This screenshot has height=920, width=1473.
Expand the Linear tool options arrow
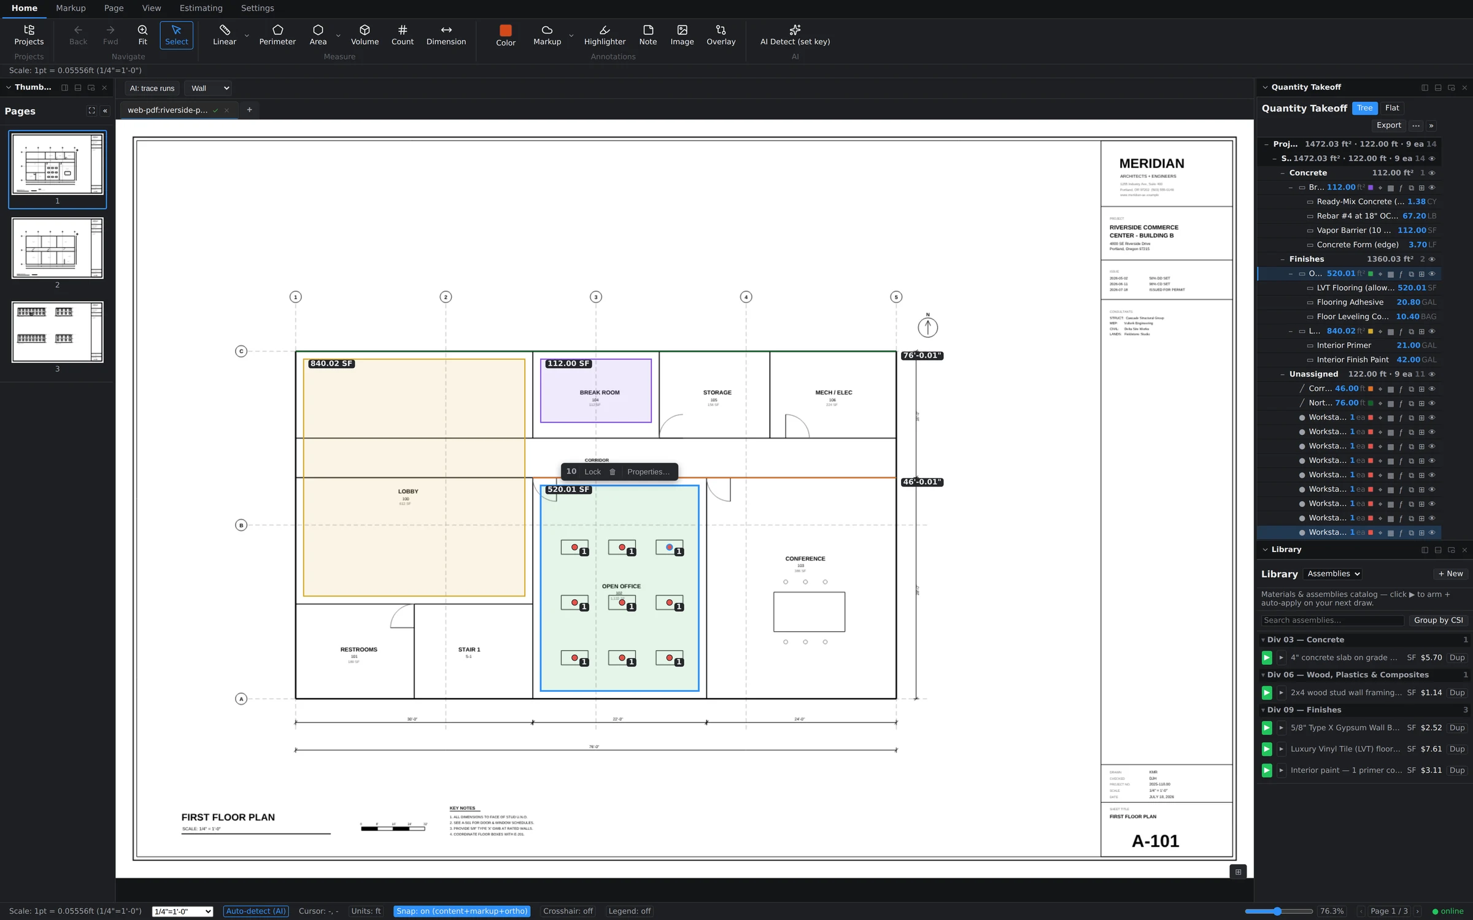[247, 36]
